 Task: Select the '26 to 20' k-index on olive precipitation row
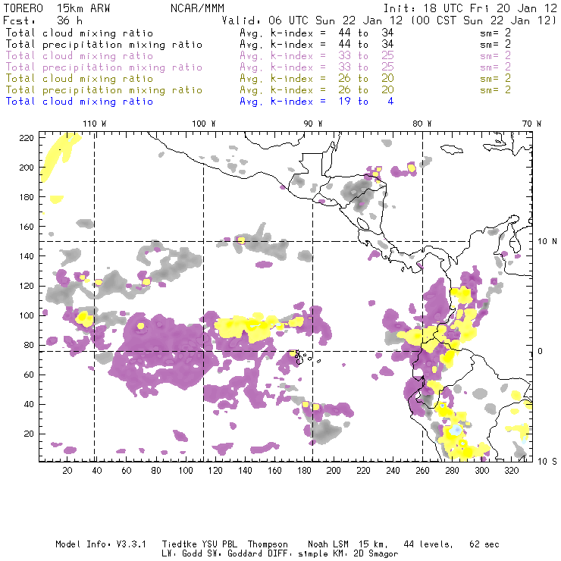coord(366,89)
